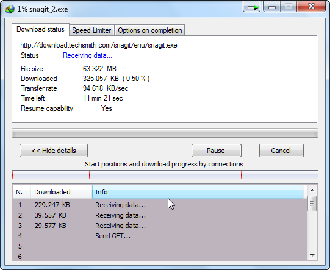This screenshot has height=270, width=330.
Task: Minimize the snagit_2.exe download window
Action: [x=271, y=6]
